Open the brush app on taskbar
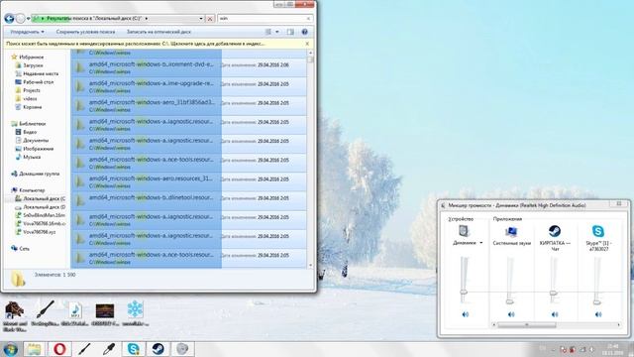This screenshot has width=634, height=357. coord(84,349)
